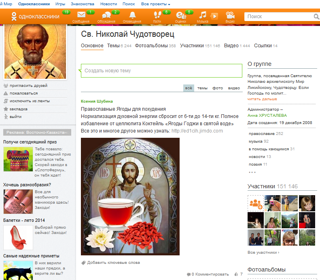Open the Участники 151 146 tab

point(200,46)
